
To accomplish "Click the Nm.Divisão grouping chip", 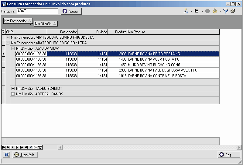I will (46, 24).
